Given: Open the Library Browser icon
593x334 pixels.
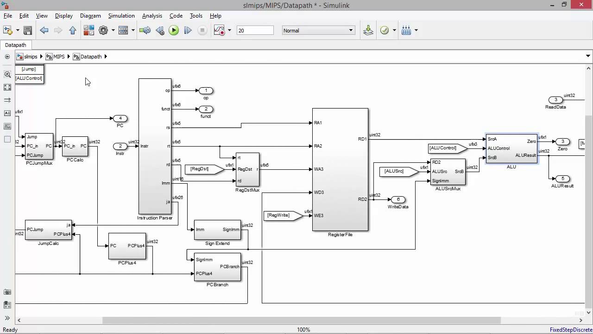Looking at the screenshot, I should (89, 30).
